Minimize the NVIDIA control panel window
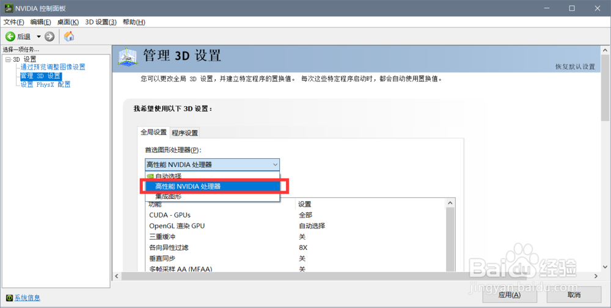The image size is (611, 308). (x=546, y=8)
